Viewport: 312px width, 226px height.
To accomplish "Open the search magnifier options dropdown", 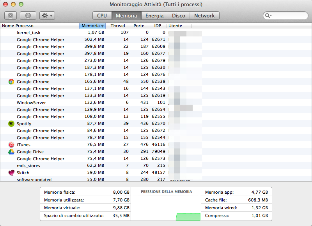I will tap(268, 16).
